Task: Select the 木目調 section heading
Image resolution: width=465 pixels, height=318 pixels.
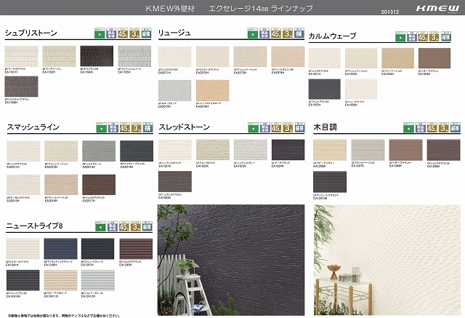Action: [x=325, y=127]
